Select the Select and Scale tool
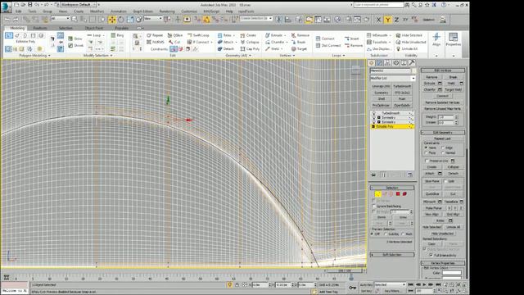The width and height of the screenshot is (524, 295). (130, 20)
